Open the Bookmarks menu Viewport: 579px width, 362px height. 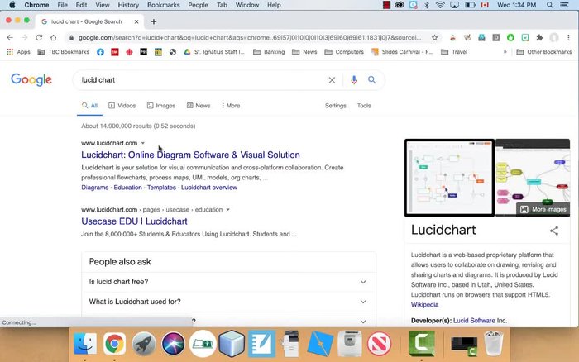point(164,5)
